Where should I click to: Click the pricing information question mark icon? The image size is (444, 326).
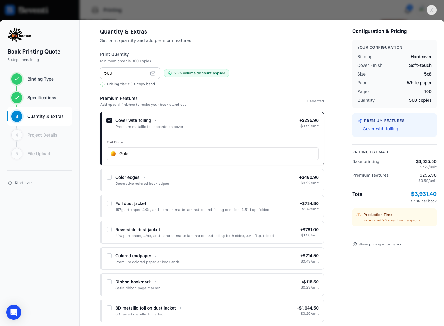(355, 244)
